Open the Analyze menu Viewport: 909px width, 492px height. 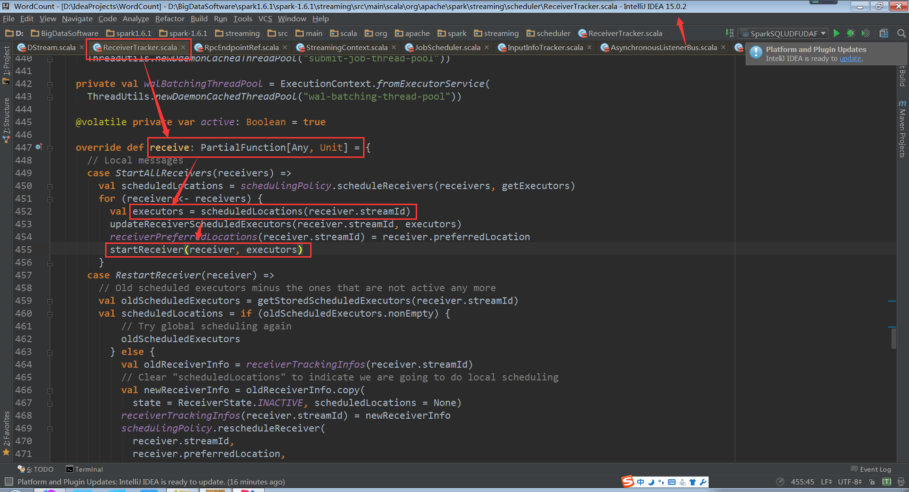tap(135, 19)
